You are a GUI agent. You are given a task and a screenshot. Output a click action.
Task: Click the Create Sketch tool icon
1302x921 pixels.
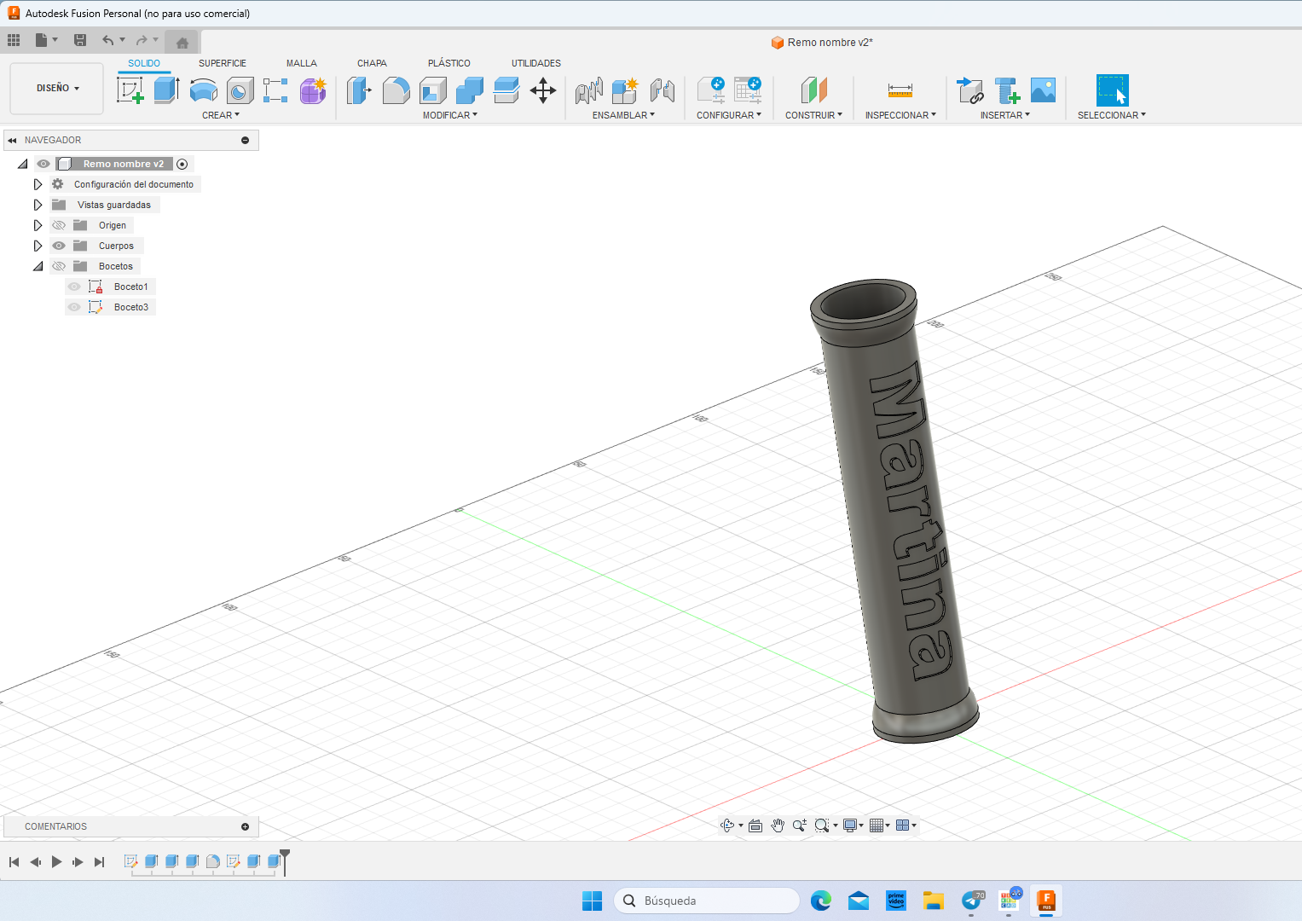click(130, 90)
